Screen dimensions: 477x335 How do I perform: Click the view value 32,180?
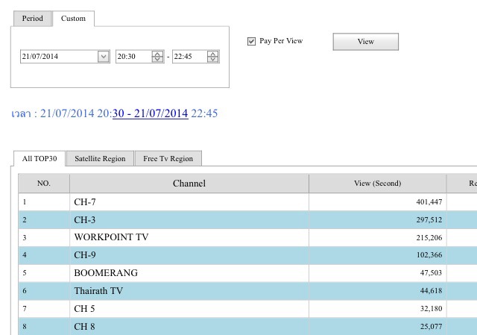(x=431, y=309)
